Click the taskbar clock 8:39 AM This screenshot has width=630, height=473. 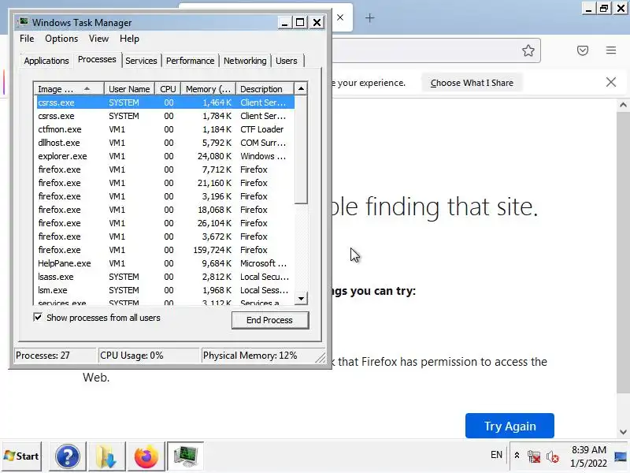(588, 449)
